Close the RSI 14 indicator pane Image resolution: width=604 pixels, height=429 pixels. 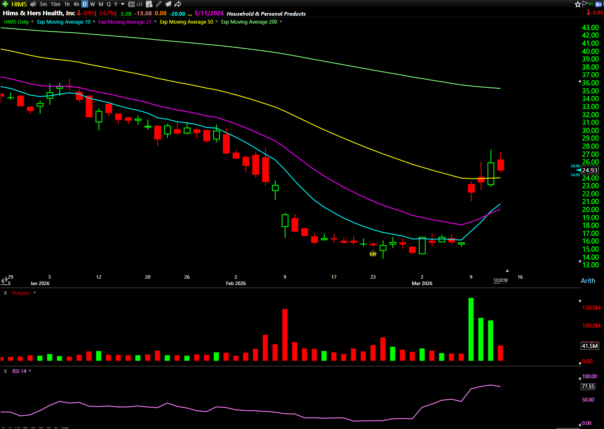pos(5,371)
